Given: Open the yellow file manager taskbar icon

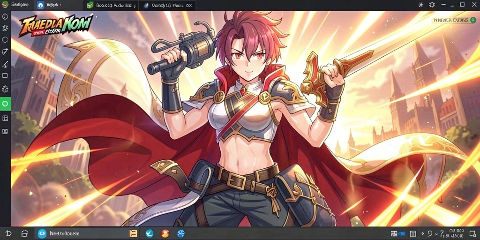Looking at the screenshot, I should click(133, 233).
